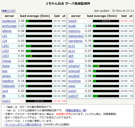Open the yutori7 server link
Image resolution: width=135 pixels, height=128 pixels.
[73, 96]
